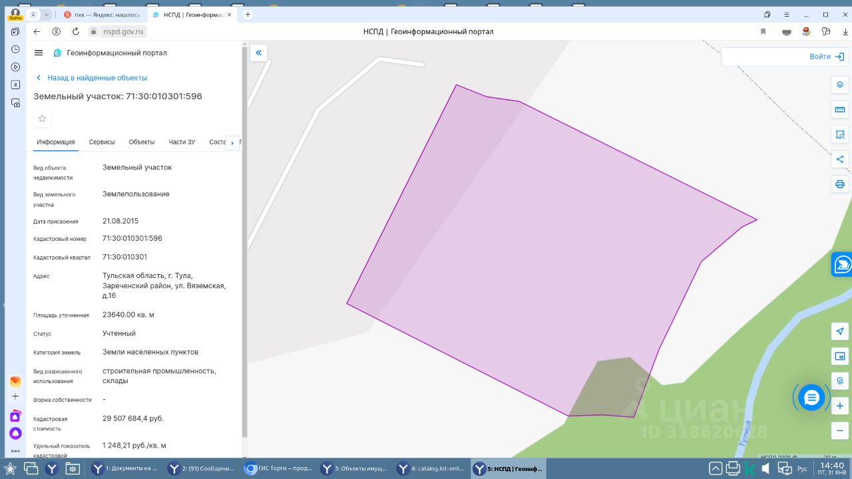Screen dimensions: 852x479
Task: Open taskbar window 4: catalog.lot-onli
Action: [430, 468]
